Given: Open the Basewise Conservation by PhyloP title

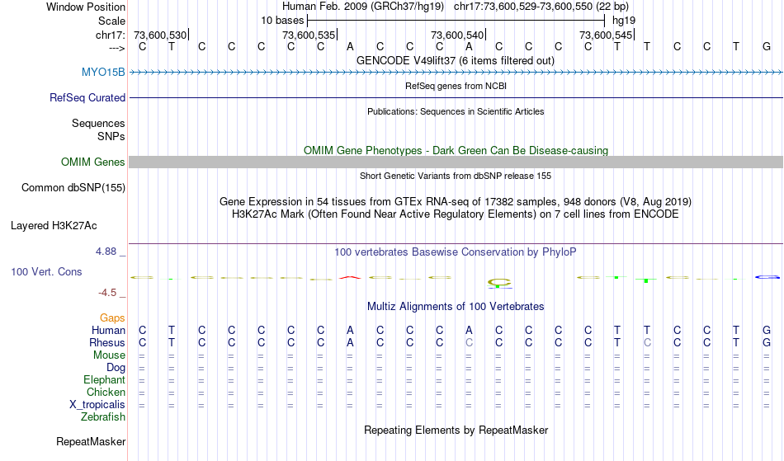Looking at the screenshot, I should click(x=456, y=252).
